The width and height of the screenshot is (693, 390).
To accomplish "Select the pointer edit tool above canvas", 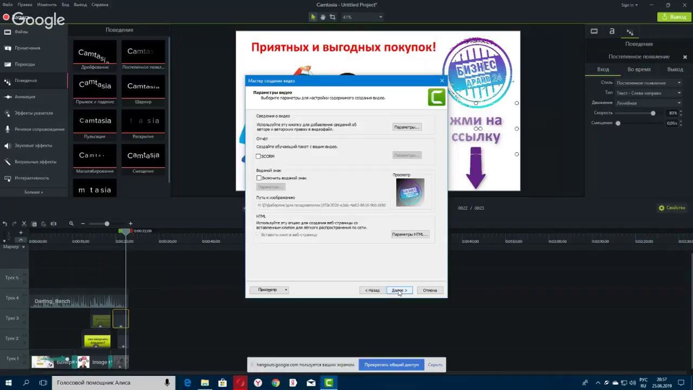I will (313, 17).
